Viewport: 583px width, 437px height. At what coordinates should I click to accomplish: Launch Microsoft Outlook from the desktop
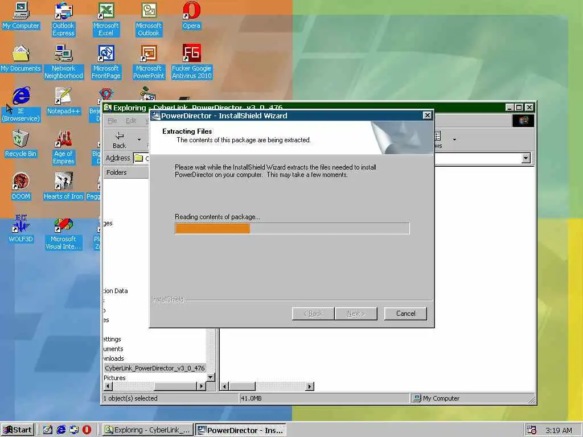click(149, 19)
